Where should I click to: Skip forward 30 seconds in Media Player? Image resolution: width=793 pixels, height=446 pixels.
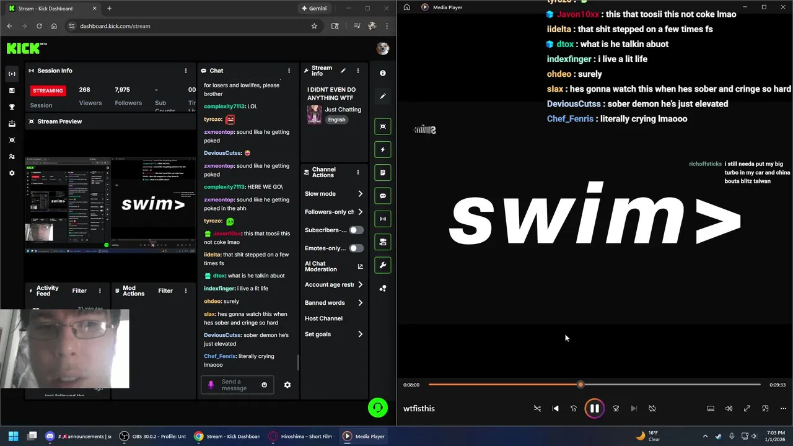pyautogui.click(x=616, y=408)
